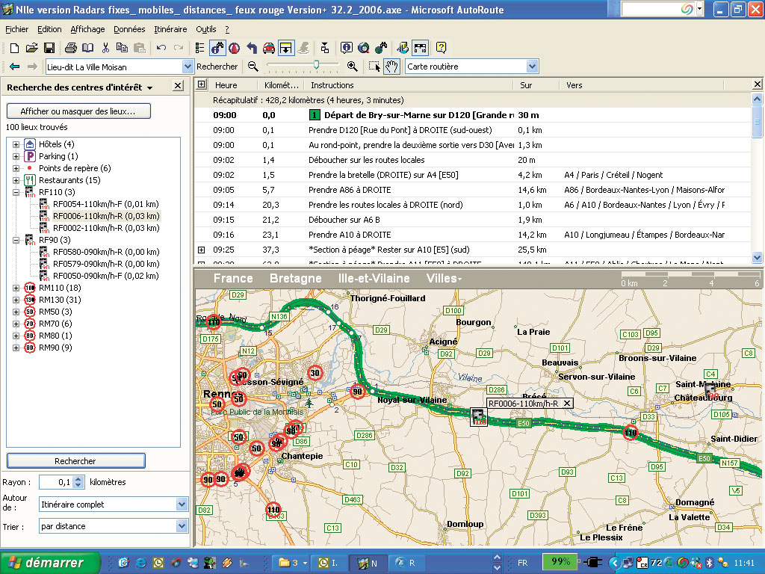Click the zoom in magnifier icon
The width and height of the screenshot is (765, 574).
(x=353, y=67)
